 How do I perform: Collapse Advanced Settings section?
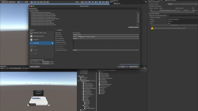(148, 14)
